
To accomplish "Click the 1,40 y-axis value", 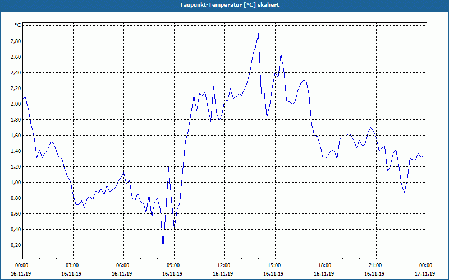I will click(16, 151).
